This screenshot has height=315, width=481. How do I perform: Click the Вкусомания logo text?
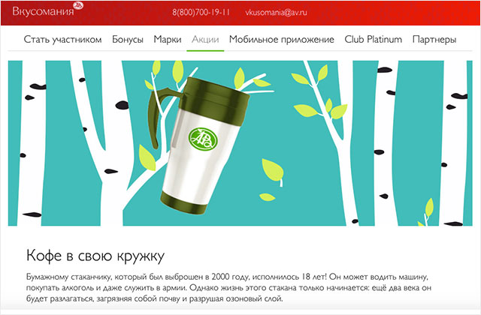43,12
